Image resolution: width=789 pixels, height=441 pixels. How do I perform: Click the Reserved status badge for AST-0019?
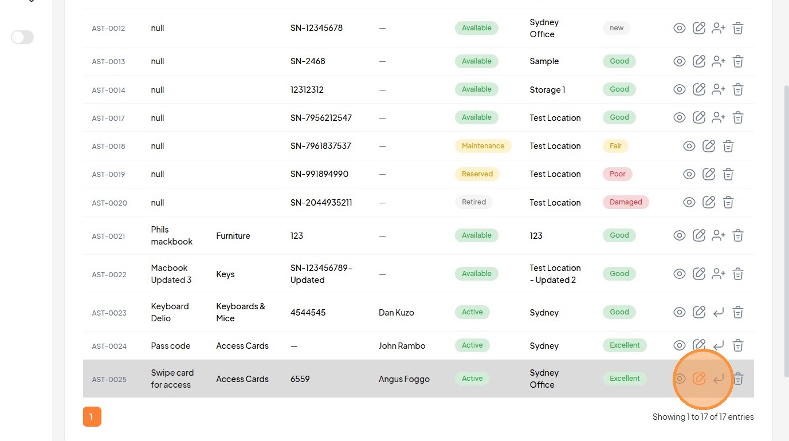[x=477, y=174]
